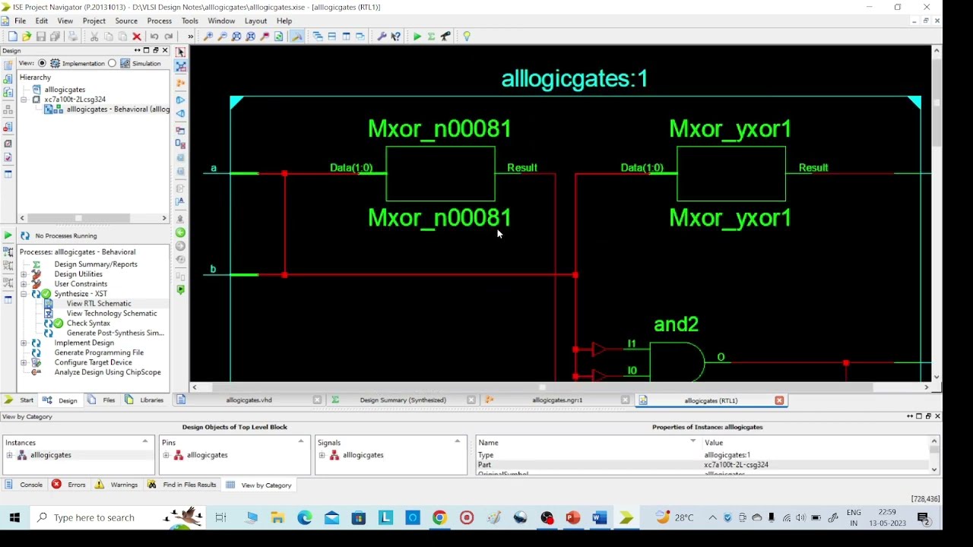Open PowerPoint from the taskbar
Viewport: 973px width, 547px height.
tap(573, 517)
